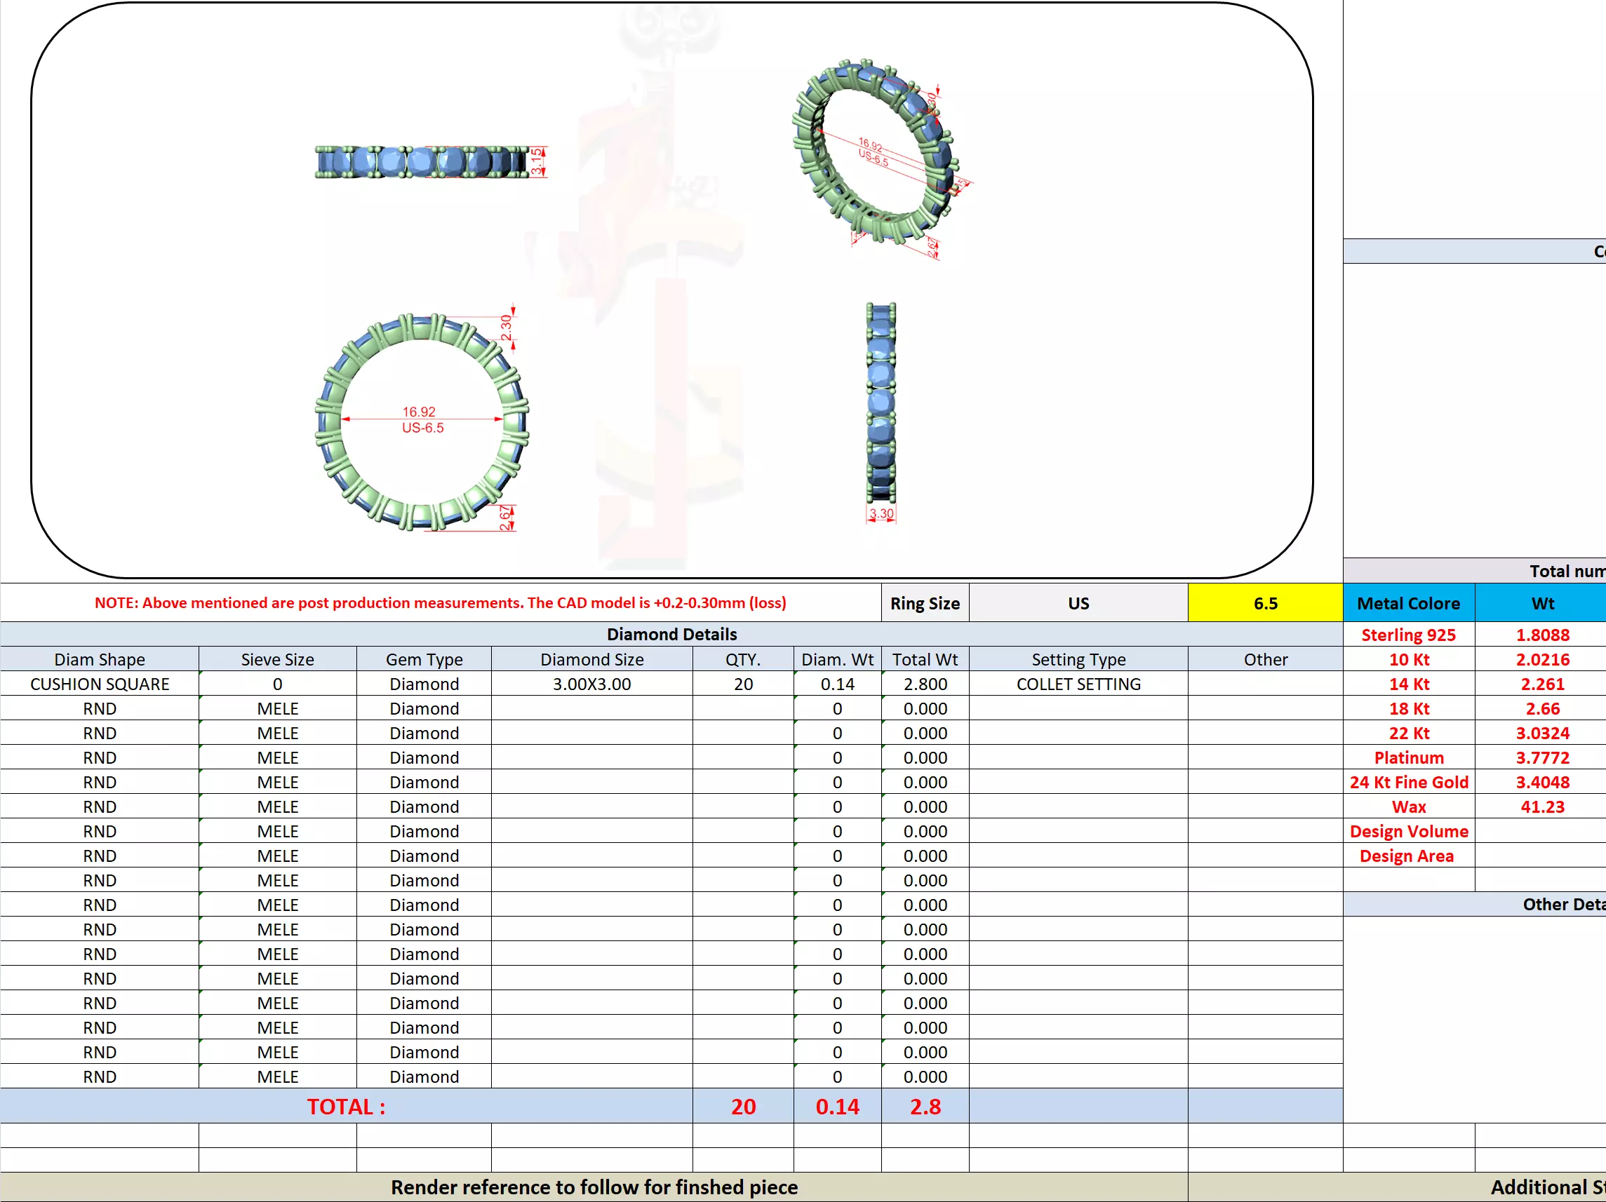Screen dimensions: 1606x1202
Task: Select the blue Metal Colore header cell
Action: pyautogui.click(x=1407, y=603)
